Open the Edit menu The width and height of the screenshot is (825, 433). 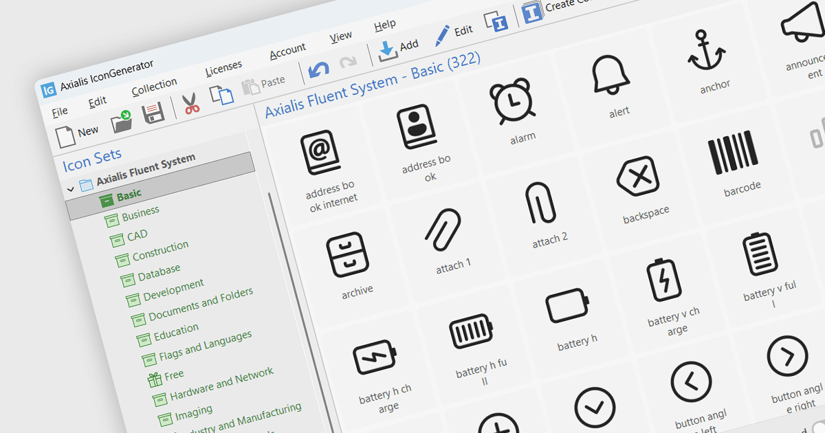pyautogui.click(x=98, y=101)
